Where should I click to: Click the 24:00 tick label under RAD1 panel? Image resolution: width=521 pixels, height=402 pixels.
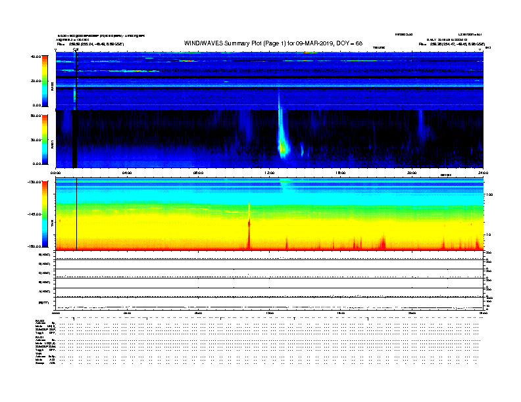click(483, 173)
